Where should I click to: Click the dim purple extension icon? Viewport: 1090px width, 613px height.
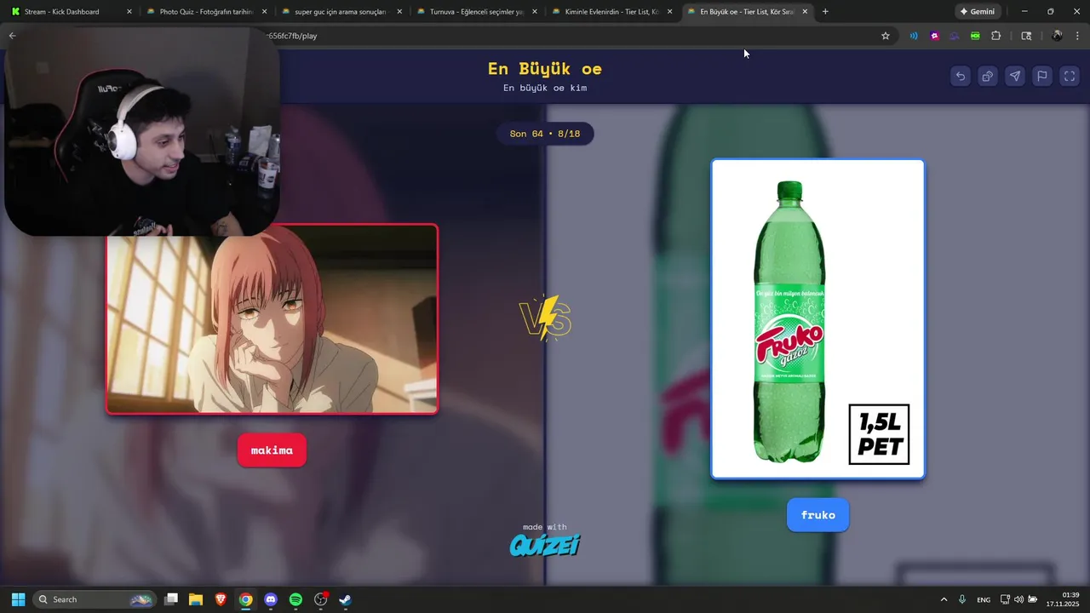point(955,36)
